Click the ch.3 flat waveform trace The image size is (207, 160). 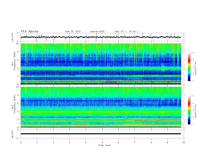pyautogui.click(x=101, y=134)
